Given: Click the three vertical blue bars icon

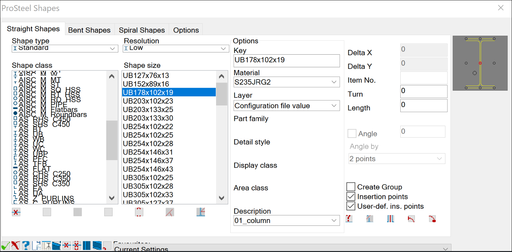Looking at the screenshot, I should [86, 245].
